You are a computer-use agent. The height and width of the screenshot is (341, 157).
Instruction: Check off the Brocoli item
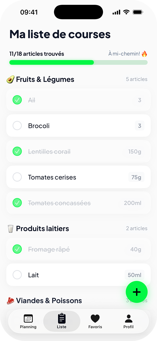[17, 126]
